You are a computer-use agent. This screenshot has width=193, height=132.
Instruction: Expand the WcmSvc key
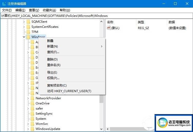(x=28, y=124)
